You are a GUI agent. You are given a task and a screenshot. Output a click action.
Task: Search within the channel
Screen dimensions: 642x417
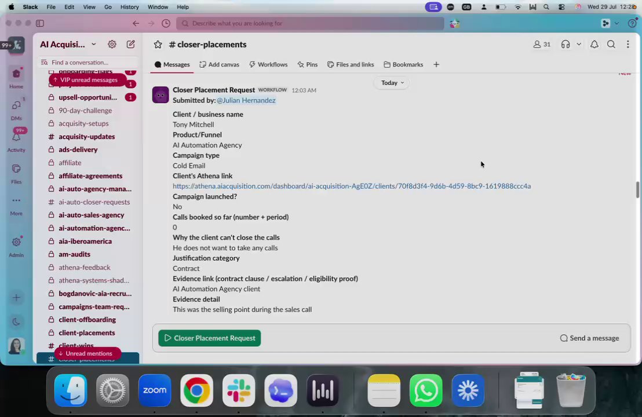pyautogui.click(x=611, y=44)
